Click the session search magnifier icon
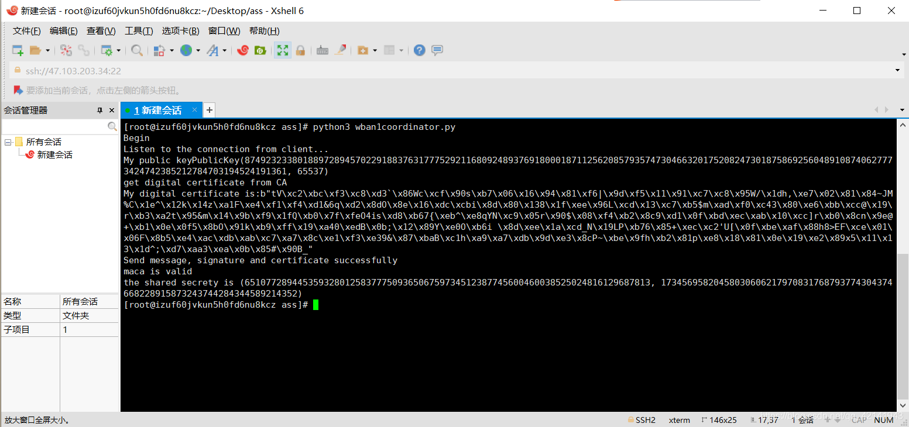Viewport: 909px width, 427px height. (112, 126)
